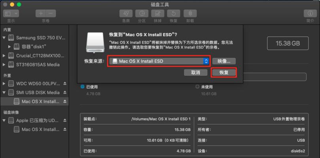The width and height of the screenshot is (320, 158).
Task: Open the sidebar view (显示) dropdown
Action: (11, 13)
